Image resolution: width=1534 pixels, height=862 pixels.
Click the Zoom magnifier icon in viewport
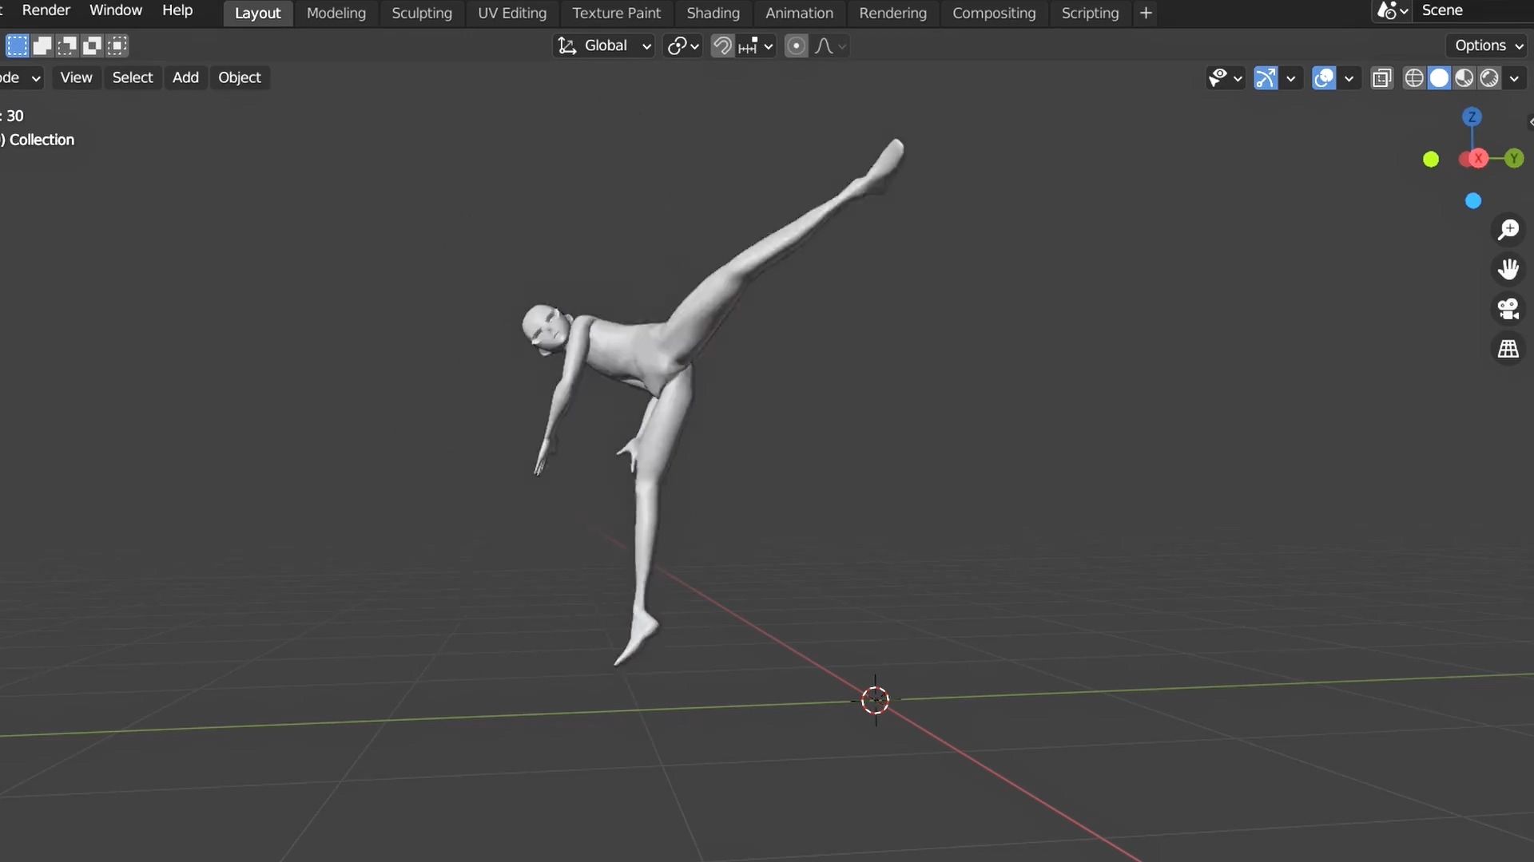coord(1508,230)
